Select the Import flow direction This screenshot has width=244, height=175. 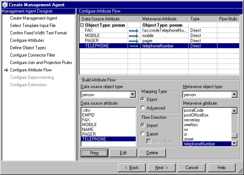[x=143, y=125]
